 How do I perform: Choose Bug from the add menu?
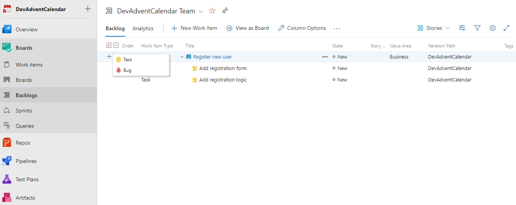coord(127,70)
